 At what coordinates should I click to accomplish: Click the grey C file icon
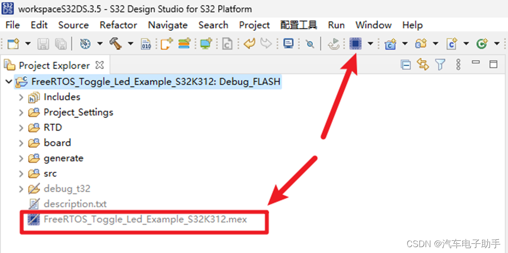pos(227,44)
